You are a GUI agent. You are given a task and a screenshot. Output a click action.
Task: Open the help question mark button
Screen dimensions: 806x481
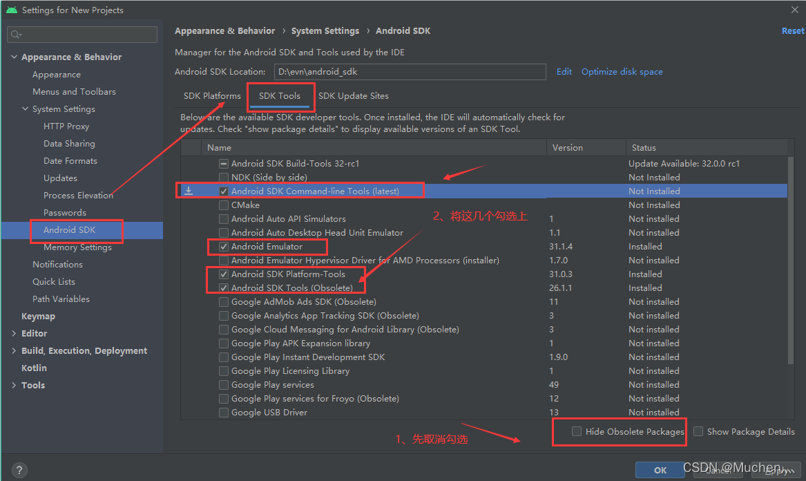pyautogui.click(x=19, y=470)
